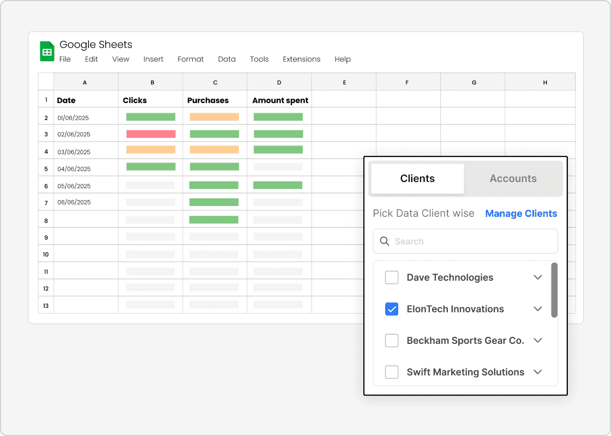
Task: Expand the Swift Marketing Solutions entry
Action: click(x=538, y=372)
